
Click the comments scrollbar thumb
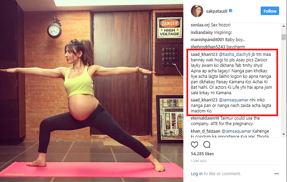(284, 37)
